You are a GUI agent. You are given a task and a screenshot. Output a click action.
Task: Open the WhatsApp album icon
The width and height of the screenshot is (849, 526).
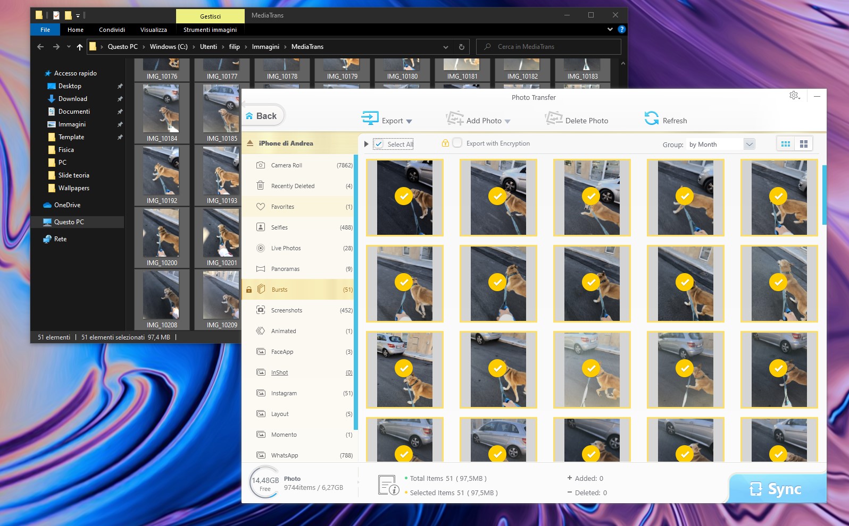[x=261, y=455]
